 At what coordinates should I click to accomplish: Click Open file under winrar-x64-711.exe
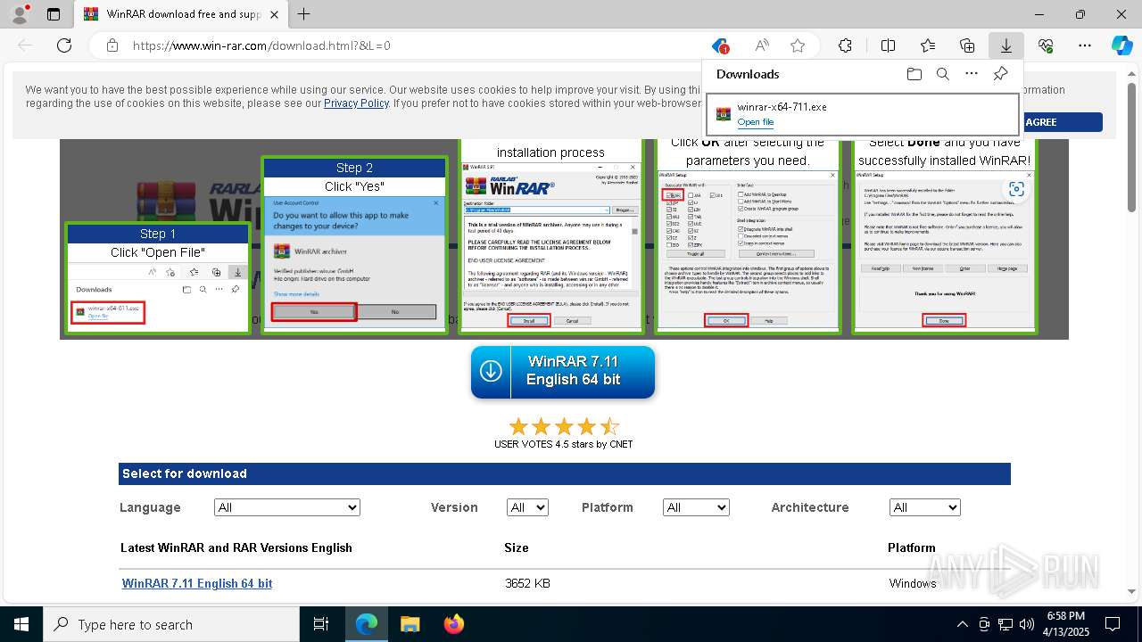point(756,122)
